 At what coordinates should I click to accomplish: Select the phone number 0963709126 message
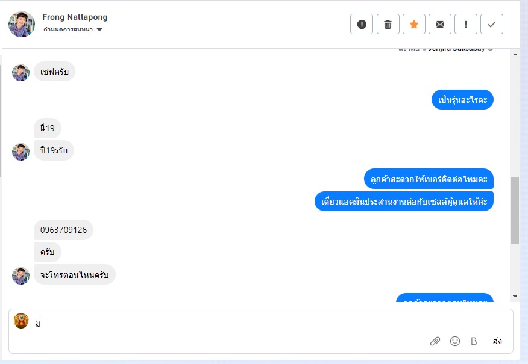pos(64,230)
